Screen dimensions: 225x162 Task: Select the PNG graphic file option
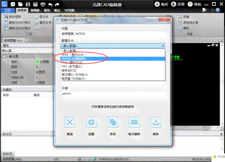(113, 62)
